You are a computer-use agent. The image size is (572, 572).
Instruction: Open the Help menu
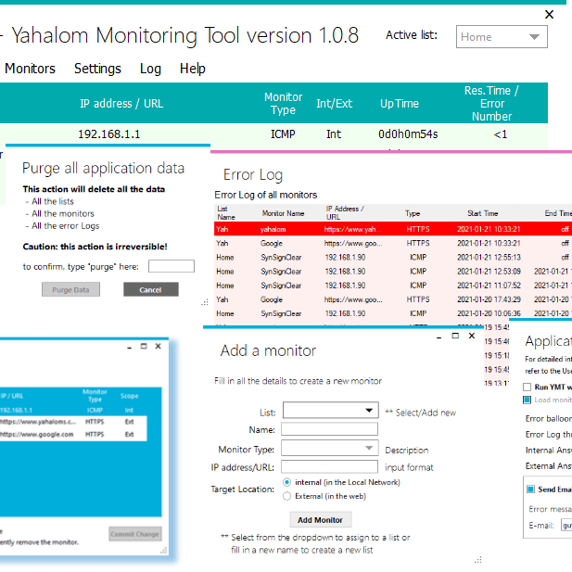click(x=193, y=69)
